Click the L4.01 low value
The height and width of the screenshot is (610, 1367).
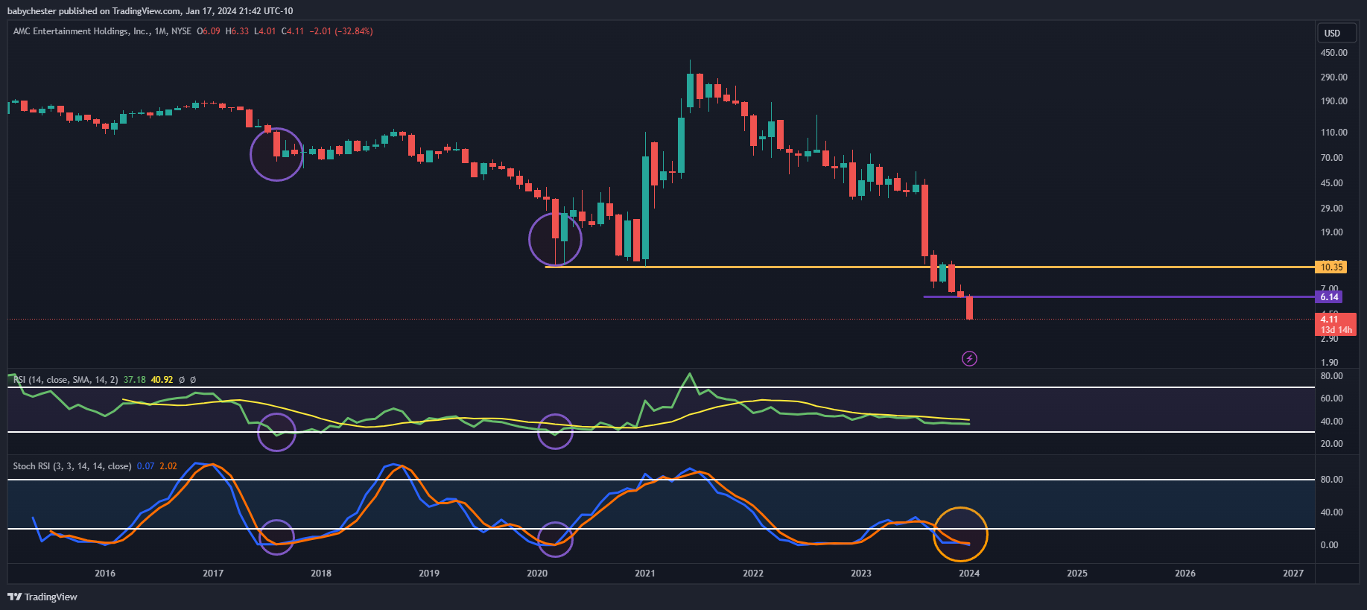[265, 31]
